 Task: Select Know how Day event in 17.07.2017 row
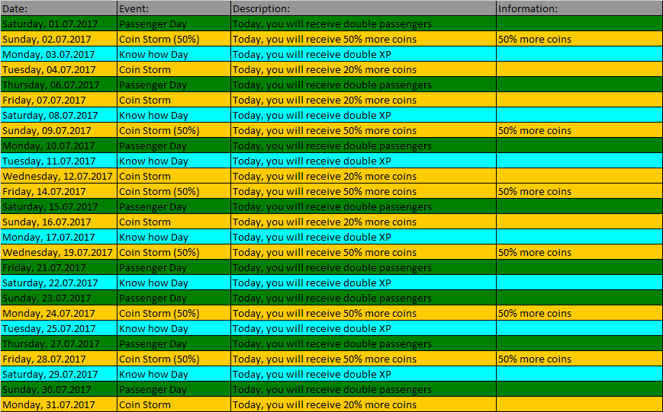coord(174,238)
